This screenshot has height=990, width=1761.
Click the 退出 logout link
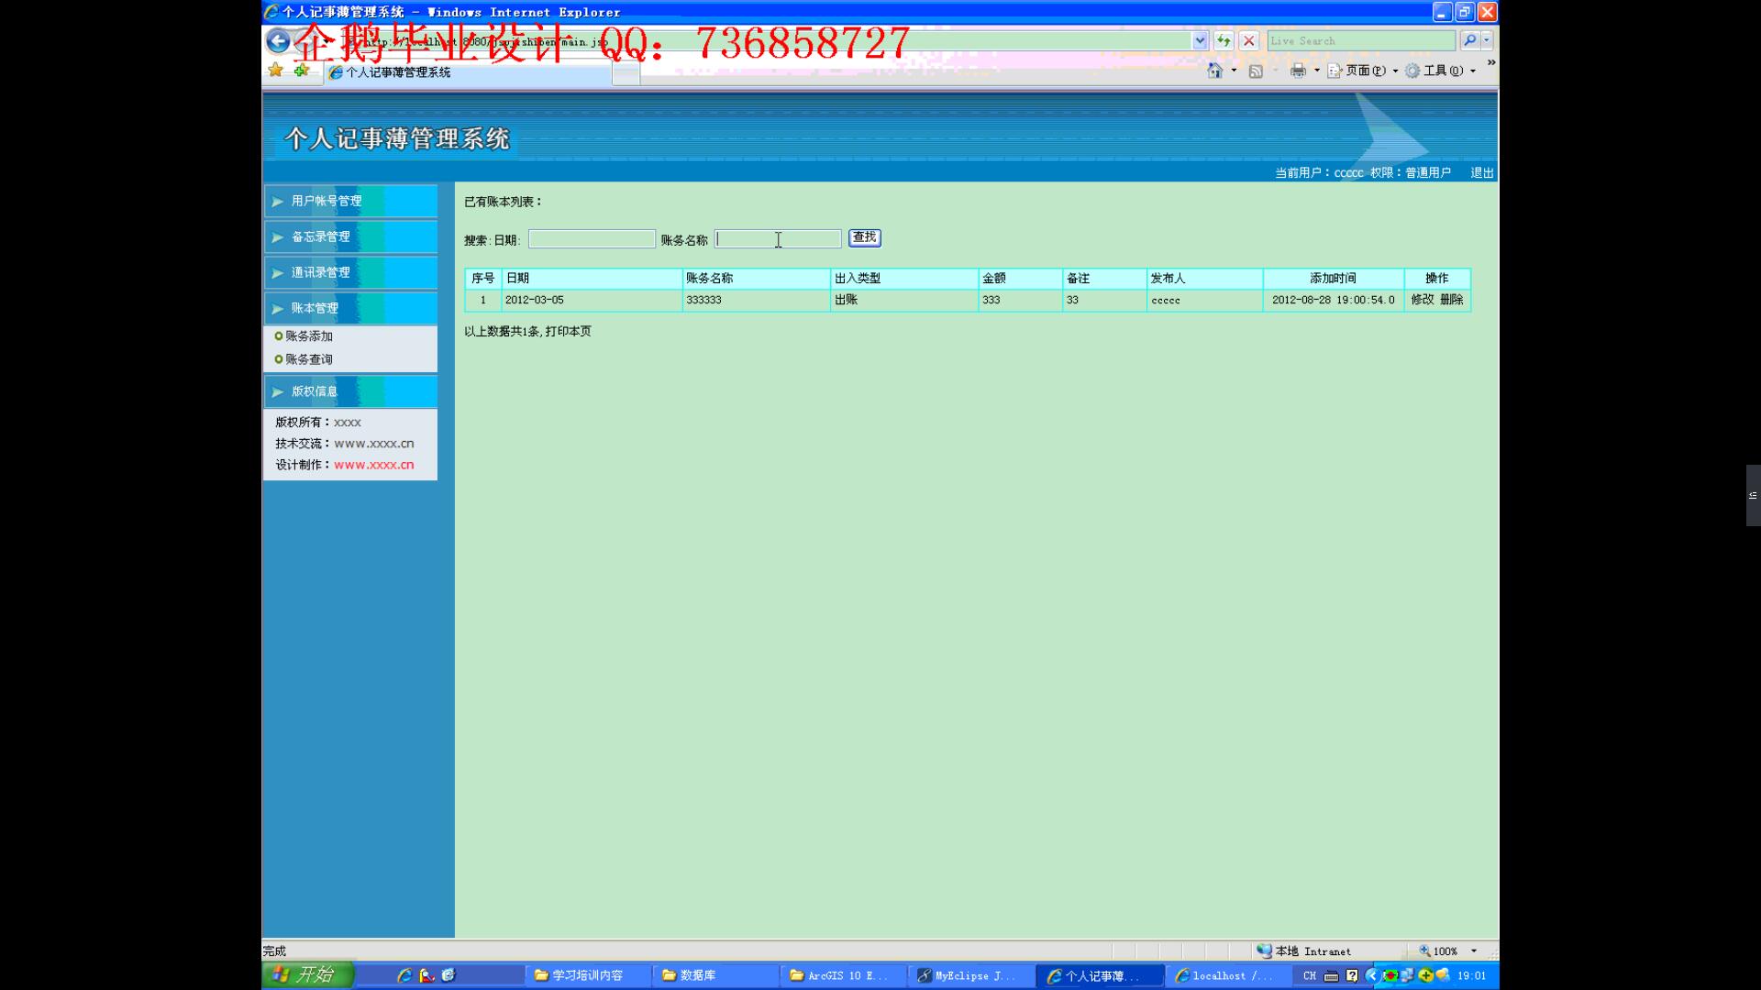coord(1482,172)
